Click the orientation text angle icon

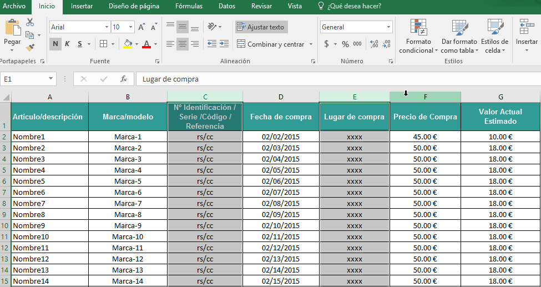click(212, 27)
